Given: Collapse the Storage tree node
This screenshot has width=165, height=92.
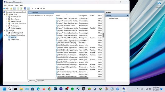Looking at the screenshot, I should (4, 30).
